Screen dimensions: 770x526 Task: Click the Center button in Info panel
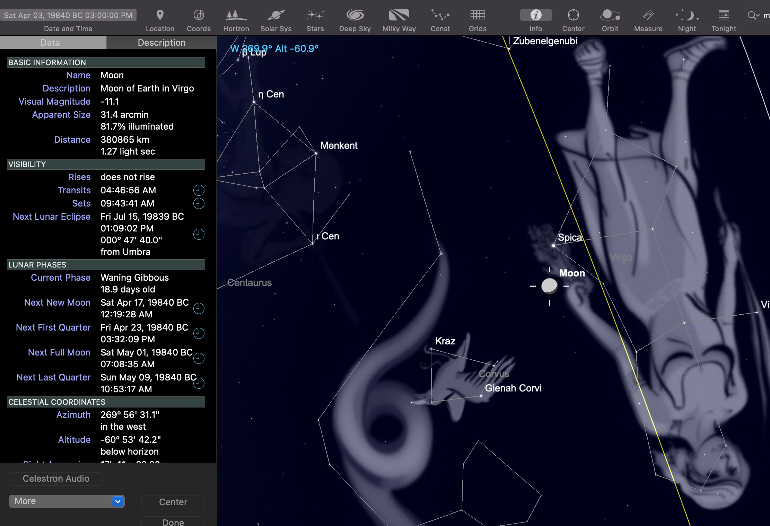pos(173,502)
